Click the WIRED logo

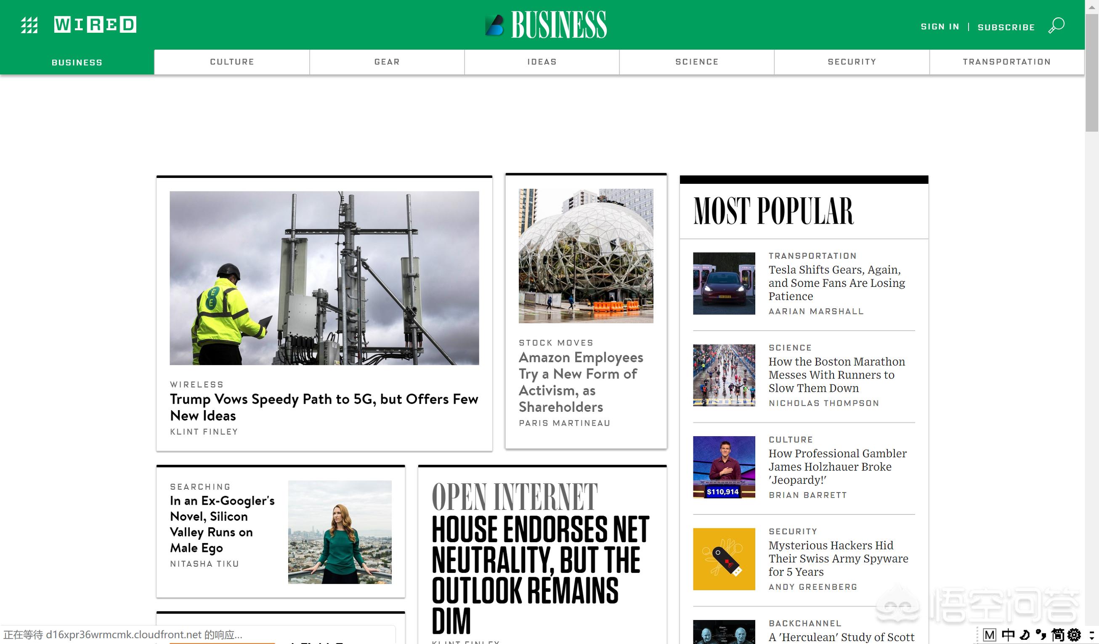point(95,24)
